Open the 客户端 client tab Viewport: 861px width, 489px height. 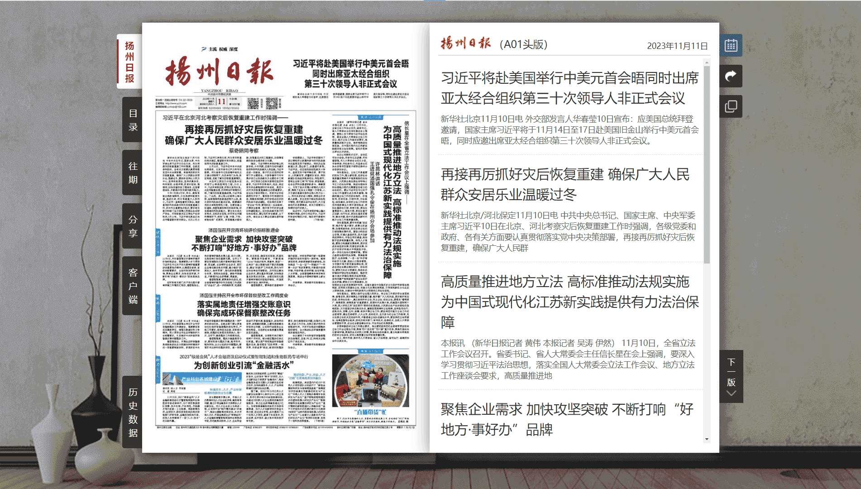[x=133, y=286]
